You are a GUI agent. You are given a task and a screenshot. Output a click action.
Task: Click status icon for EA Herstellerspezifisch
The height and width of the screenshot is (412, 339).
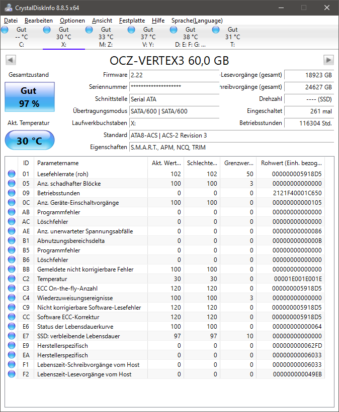12,355
